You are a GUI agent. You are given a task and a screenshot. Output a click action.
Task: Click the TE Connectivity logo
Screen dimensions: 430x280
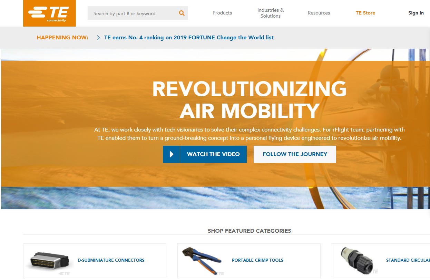click(49, 13)
